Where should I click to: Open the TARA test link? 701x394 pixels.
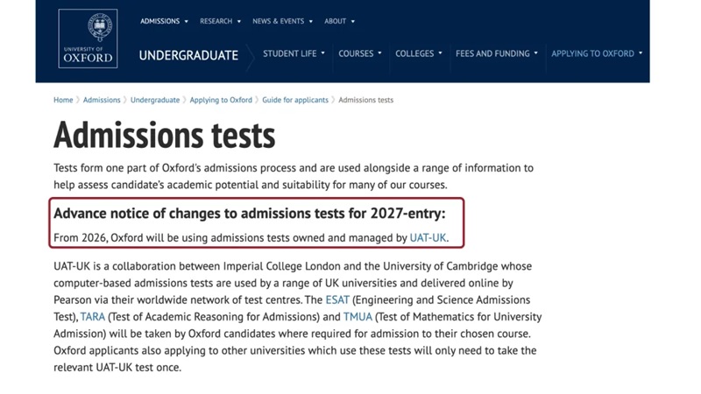coord(92,317)
